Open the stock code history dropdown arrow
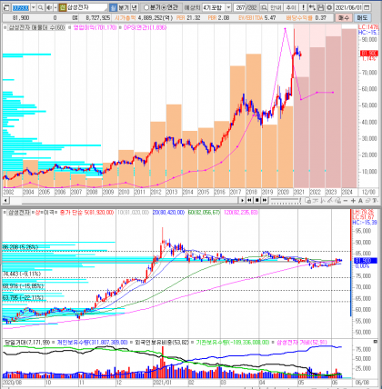Viewport: 382px width, 389px height. (34, 7)
